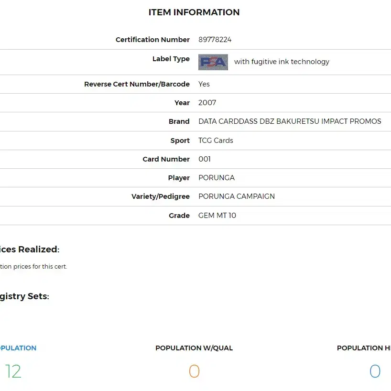The width and height of the screenshot is (391, 391).
Task: Click the Variety/Pedigree field label
Action: [x=161, y=196]
